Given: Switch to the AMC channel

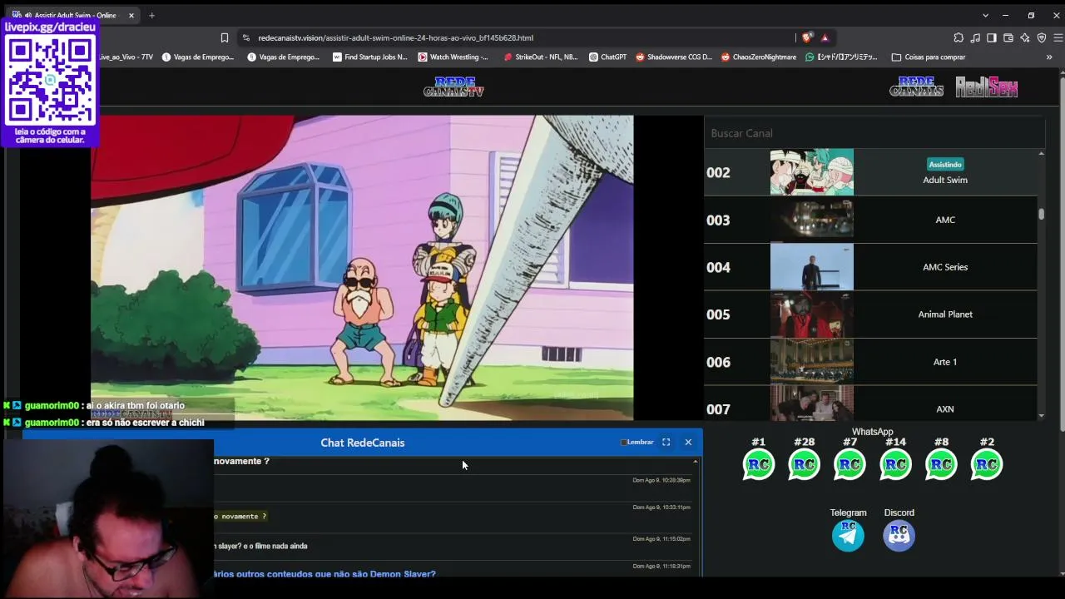Looking at the screenshot, I should click(x=870, y=220).
